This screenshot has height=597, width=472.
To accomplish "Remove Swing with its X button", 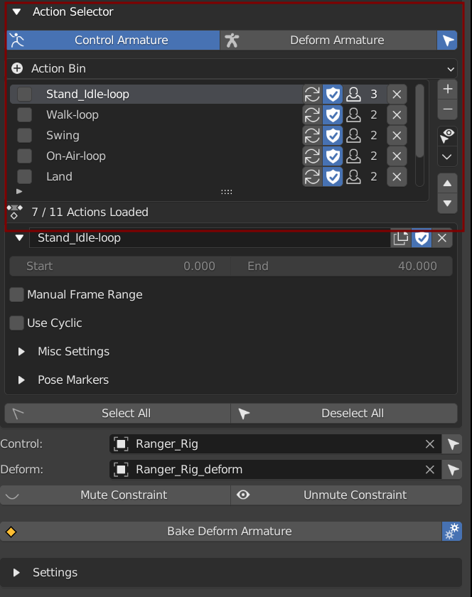I will pyautogui.click(x=397, y=135).
